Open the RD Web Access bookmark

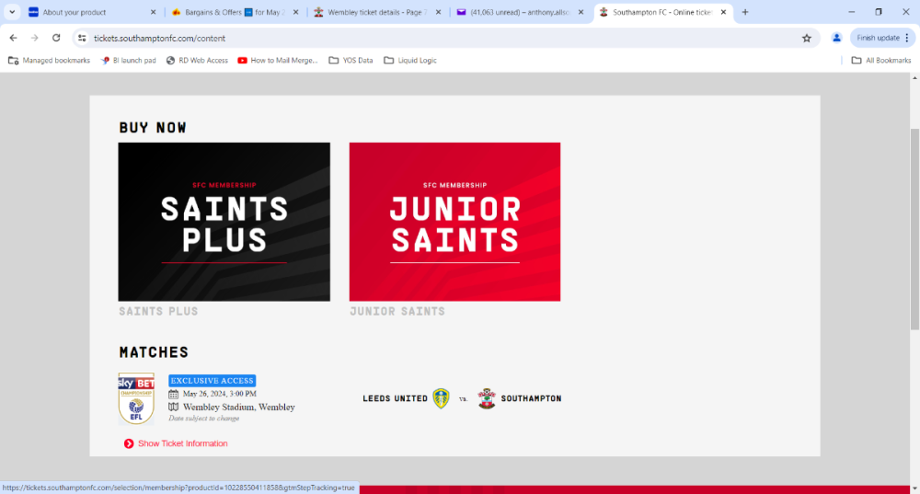(197, 61)
